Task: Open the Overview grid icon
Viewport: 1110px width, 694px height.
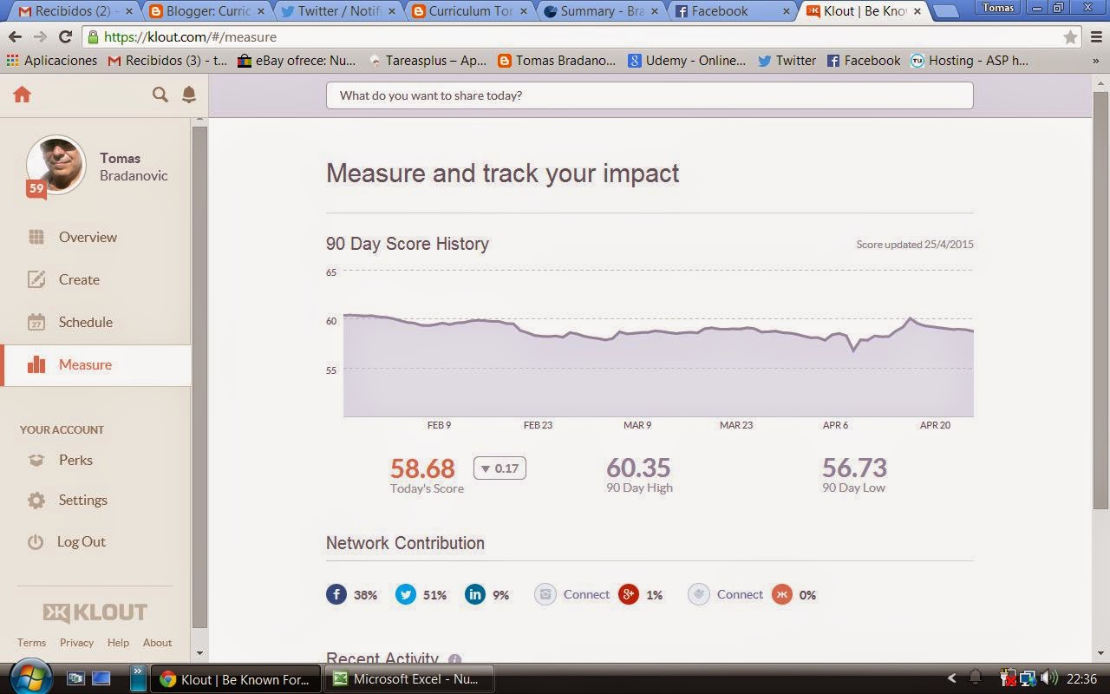Action: point(36,237)
